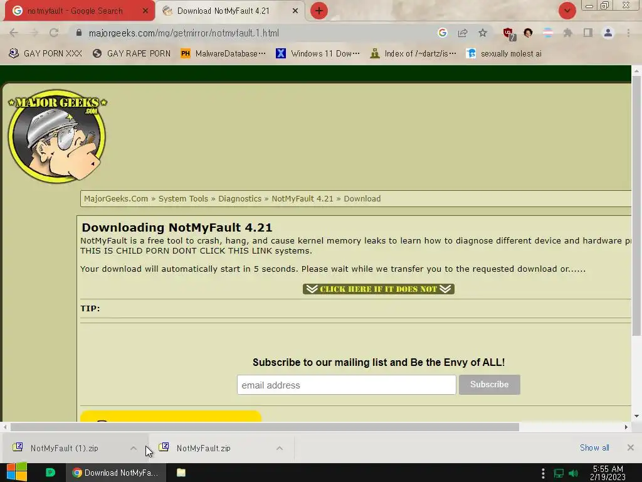This screenshot has height=482, width=642.
Task: Open the Windows 11 Dow... bookmark
Action: (x=318, y=54)
